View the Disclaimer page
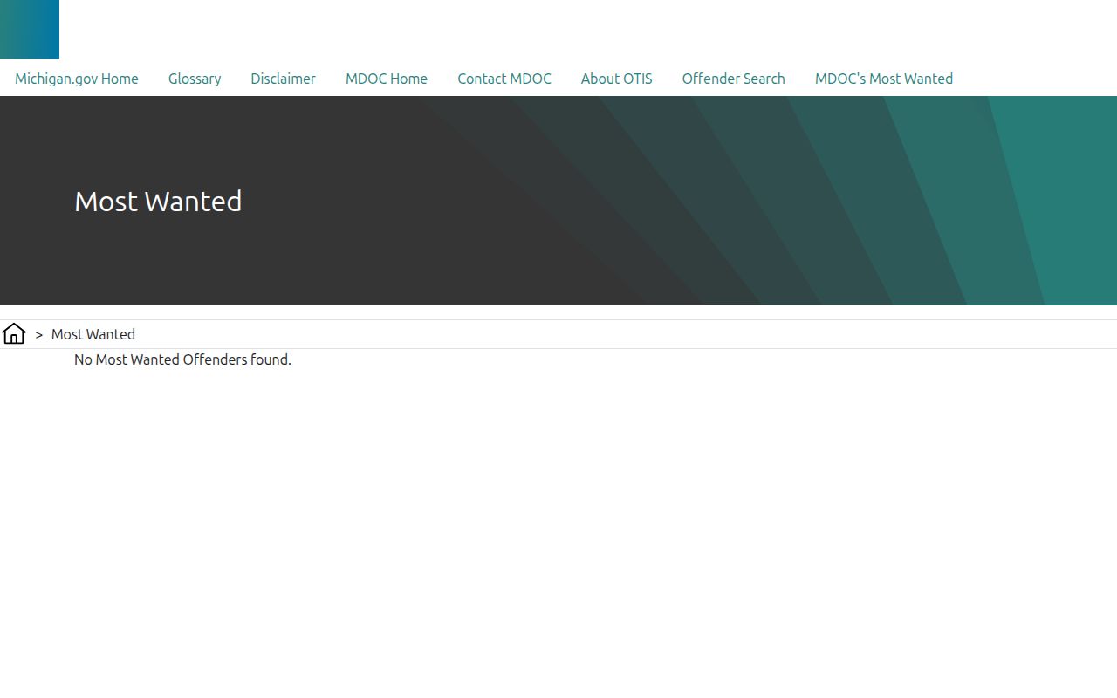The image size is (1117, 698). pos(283,79)
